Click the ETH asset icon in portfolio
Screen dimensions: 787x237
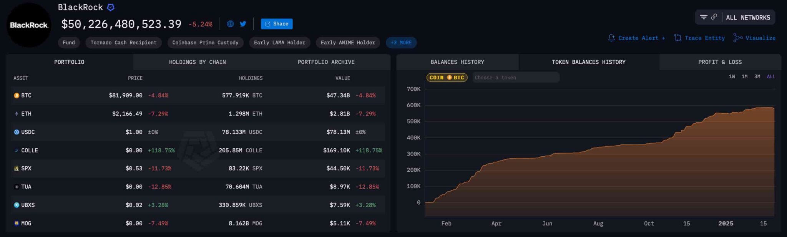(x=17, y=114)
